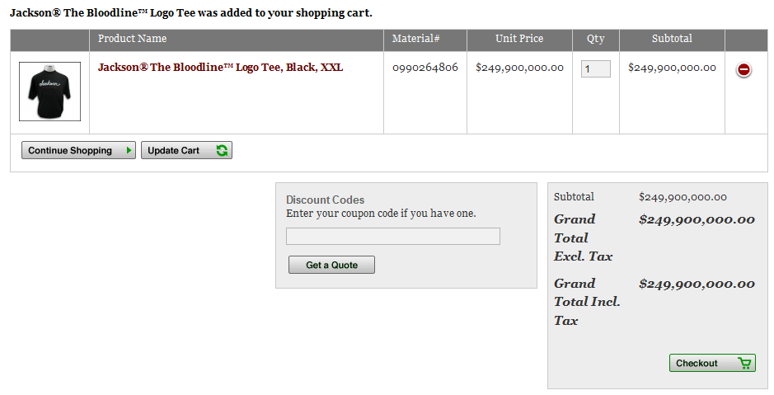This screenshot has width=774, height=395.
Task: Click the coupon code text box
Action: point(393,236)
